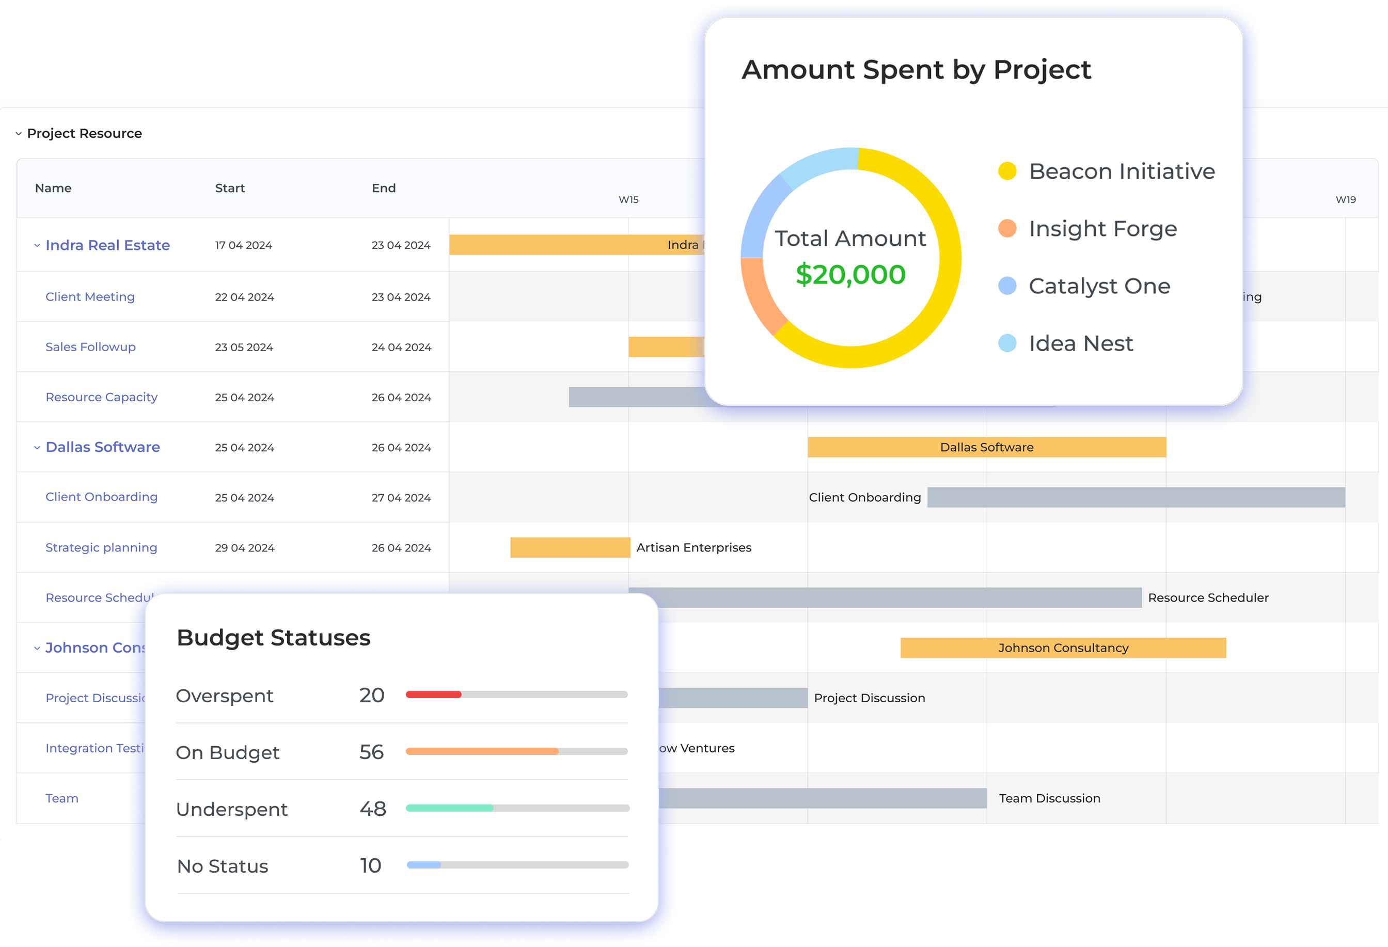Click the Beacon Initiative yellow legend dot
Screen dimensions: 1388x947
click(1007, 171)
